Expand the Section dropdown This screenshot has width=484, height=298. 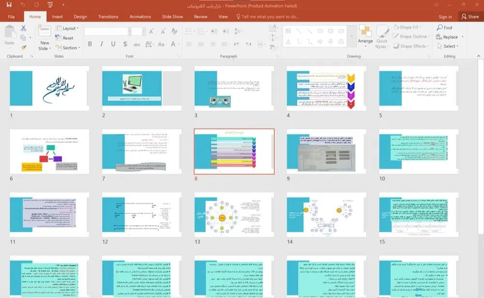pos(68,47)
